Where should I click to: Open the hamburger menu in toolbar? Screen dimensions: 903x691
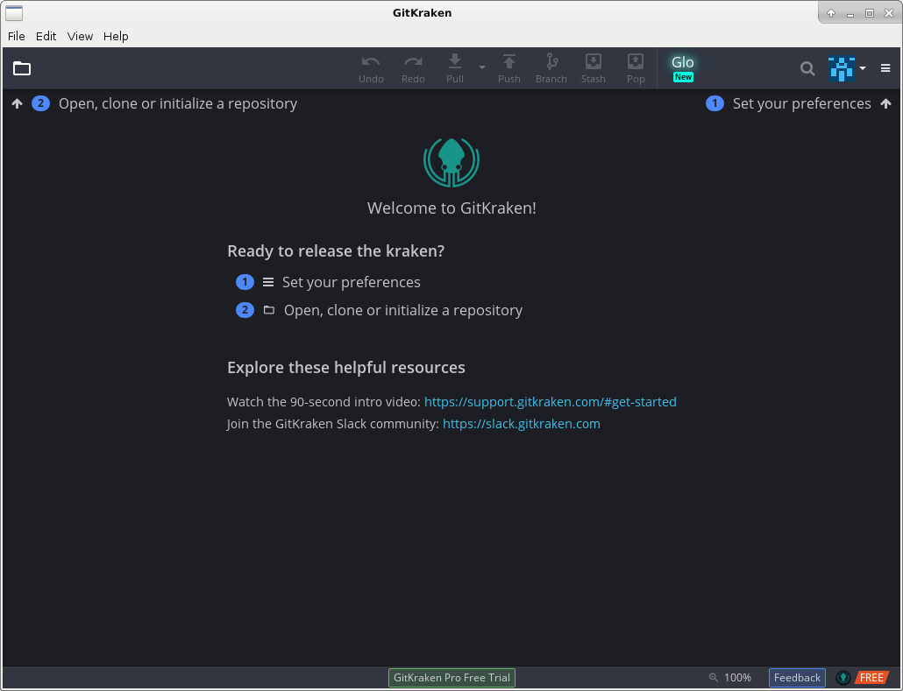885,68
